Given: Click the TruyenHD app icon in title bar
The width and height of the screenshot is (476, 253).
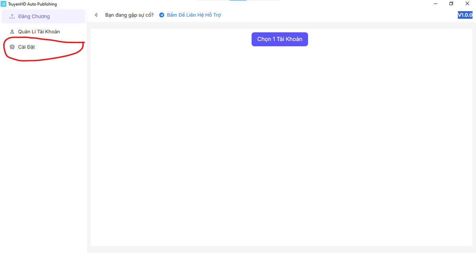Looking at the screenshot, I should click(3, 4).
